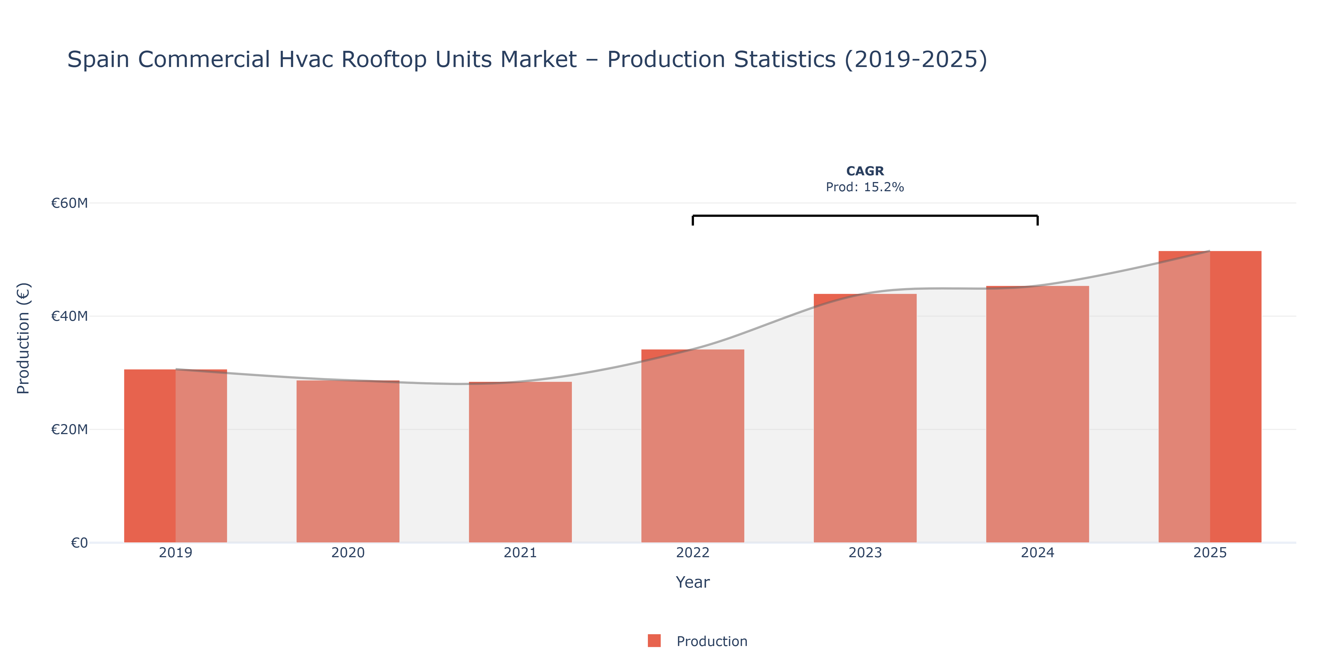The width and height of the screenshot is (1341, 670).
Task: Click the €20M axis tick label
Action: pos(69,430)
